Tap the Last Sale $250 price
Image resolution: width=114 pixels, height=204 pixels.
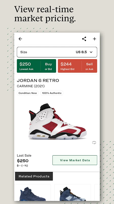(x=23, y=161)
